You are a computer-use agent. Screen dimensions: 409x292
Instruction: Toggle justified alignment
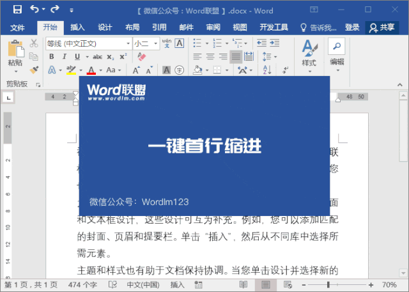[236, 56]
